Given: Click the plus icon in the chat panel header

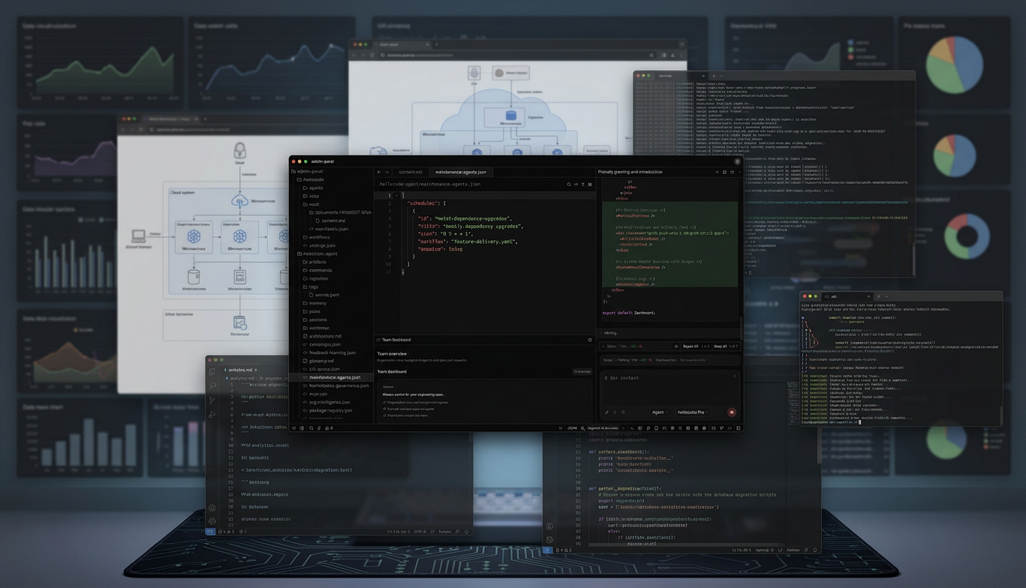Looking at the screenshot, I should (x=717, y=172).
